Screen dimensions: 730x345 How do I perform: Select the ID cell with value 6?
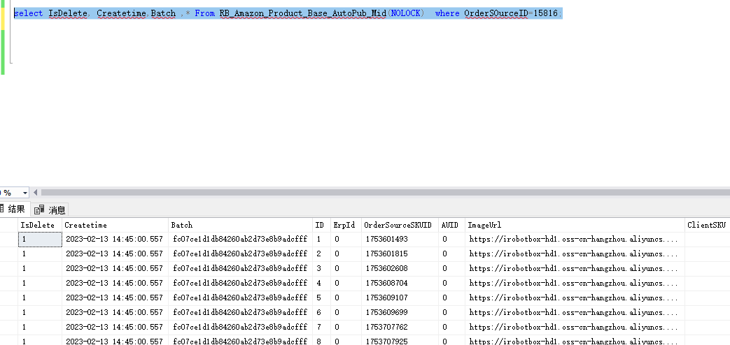322,313
